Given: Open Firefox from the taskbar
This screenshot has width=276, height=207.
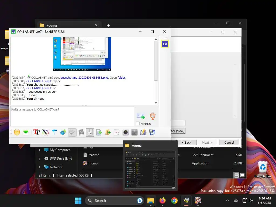Looking at the screenshot, I should click(x=162, y=201).
